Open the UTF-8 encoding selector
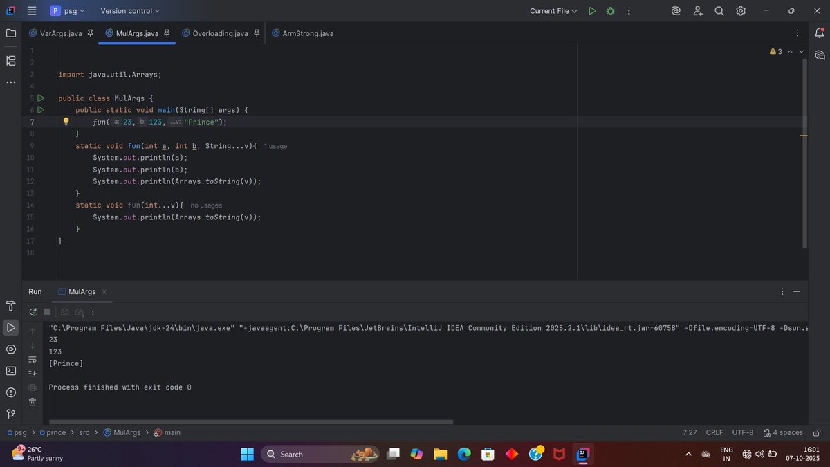 click(743, 432)
